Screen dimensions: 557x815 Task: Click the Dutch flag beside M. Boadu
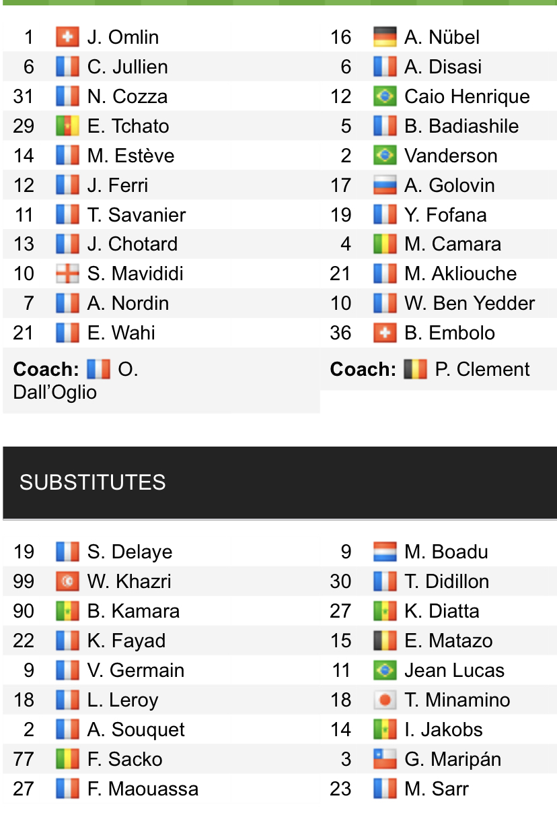385,552
